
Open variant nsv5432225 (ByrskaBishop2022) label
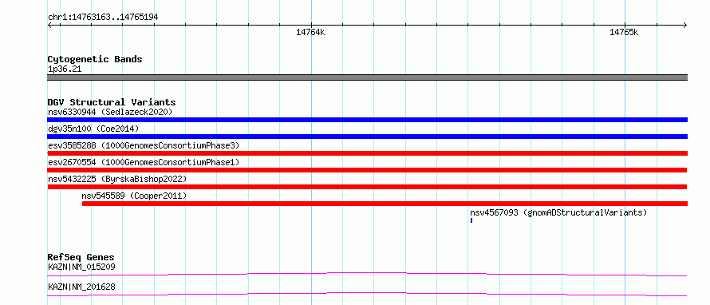(x=116, y=179)
